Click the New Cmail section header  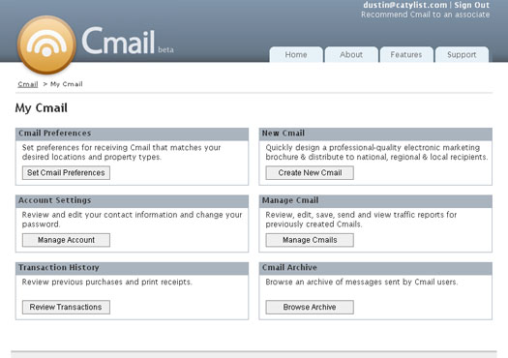pos(375,134)
